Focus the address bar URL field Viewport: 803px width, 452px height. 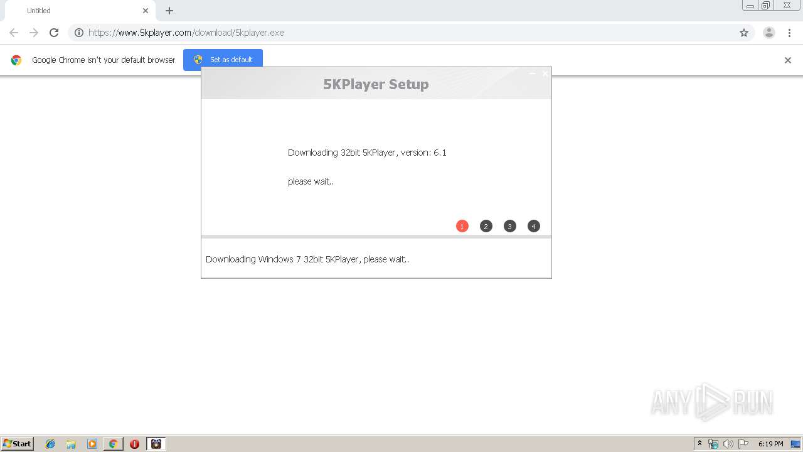pyautogui.click(x=412, y=33)
